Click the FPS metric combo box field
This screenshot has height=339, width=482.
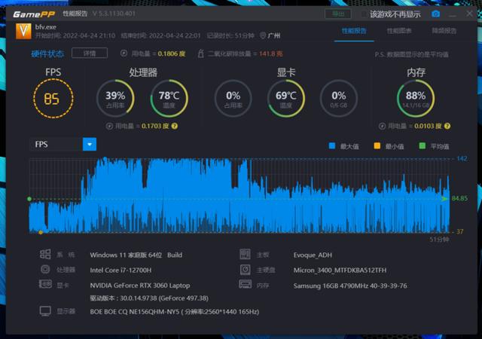coord(56,144)
